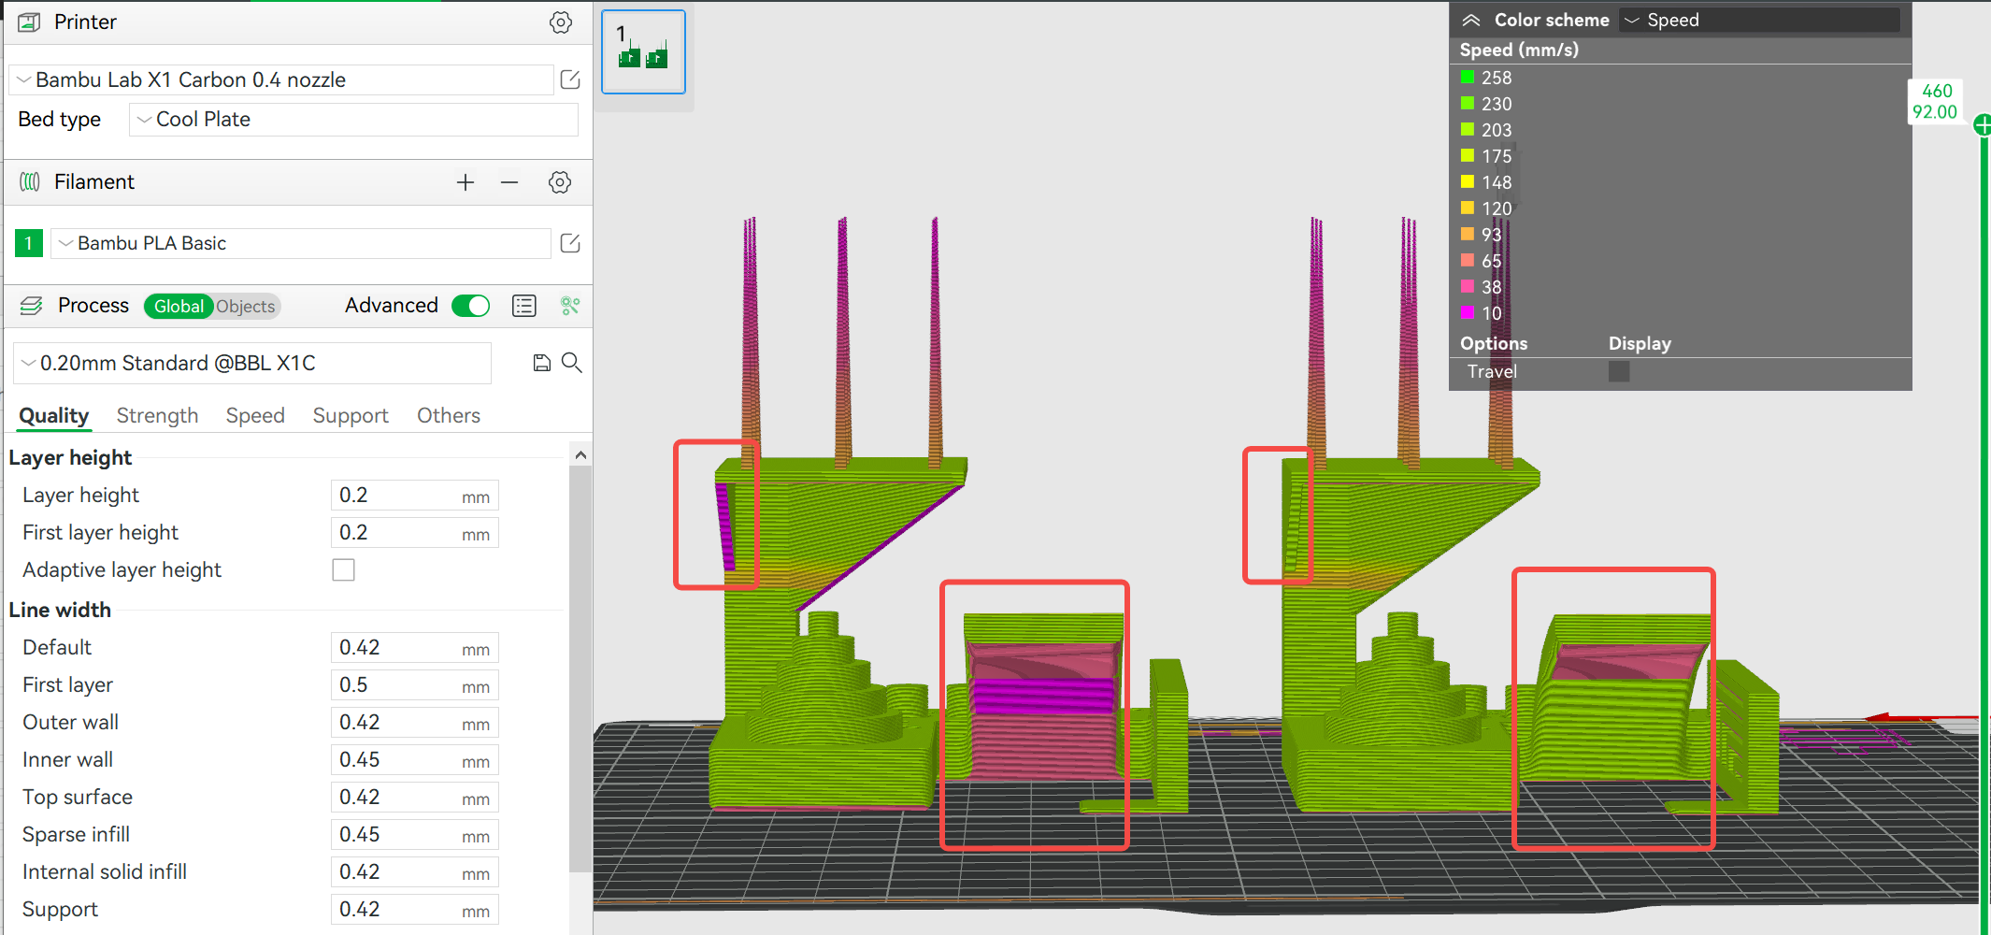Image resolution: width=1991 pixels, height=935 pixels.
Task: Click the 120 speed legend entry
Action: pyautogui.click(x=1486, y=209)
